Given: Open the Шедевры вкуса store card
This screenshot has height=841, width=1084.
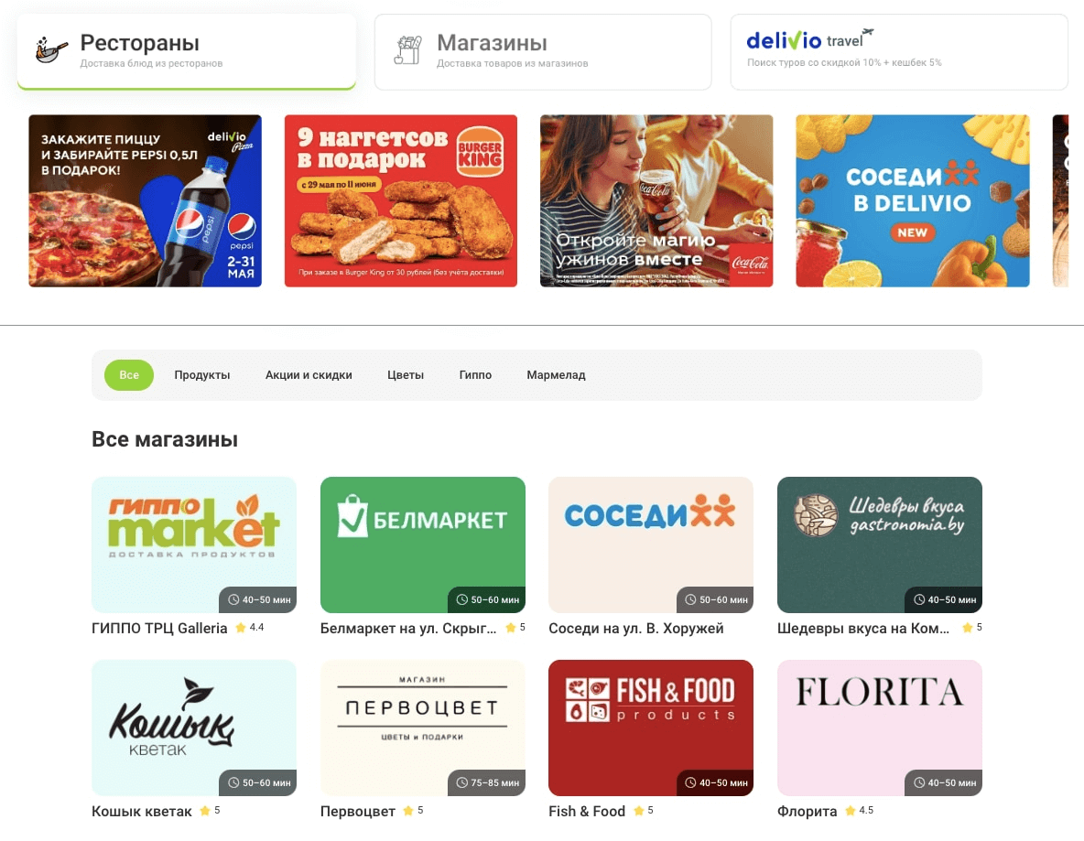Looking at the screenshot, I should pos(879,544).
